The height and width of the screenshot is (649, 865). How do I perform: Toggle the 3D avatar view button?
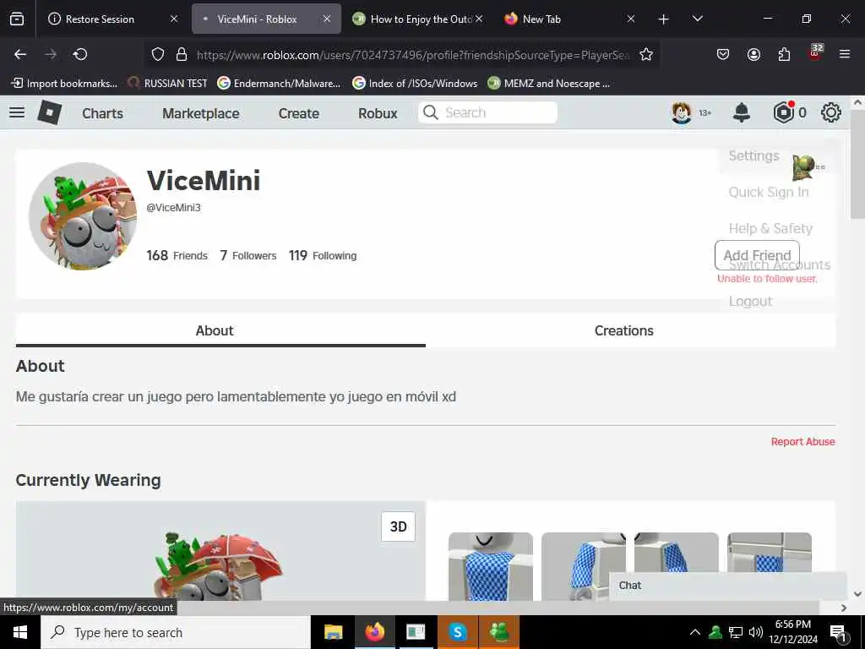[399, 526]
